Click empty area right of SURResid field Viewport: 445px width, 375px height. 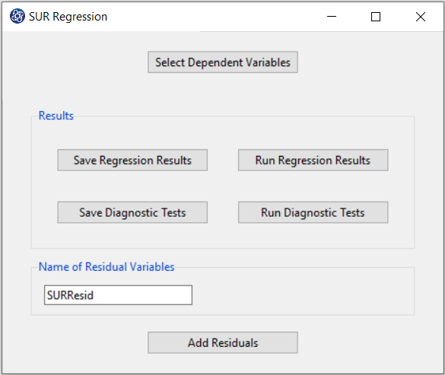tap(300, 295)
